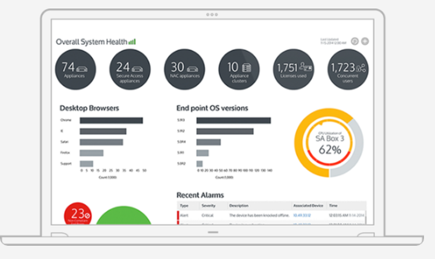The image size is (435, 259).
Task: Click the plus icon in top right corner
Action: 365,41
